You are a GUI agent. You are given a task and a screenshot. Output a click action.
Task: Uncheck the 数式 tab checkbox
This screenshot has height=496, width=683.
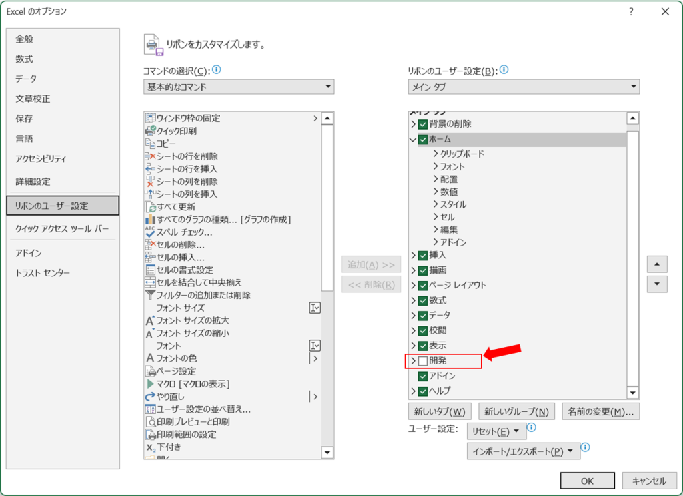422,300
